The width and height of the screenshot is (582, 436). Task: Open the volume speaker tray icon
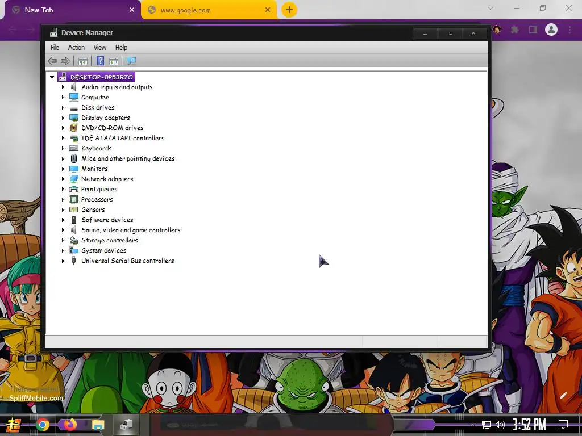pyautogui.click(x=500, y=425)
